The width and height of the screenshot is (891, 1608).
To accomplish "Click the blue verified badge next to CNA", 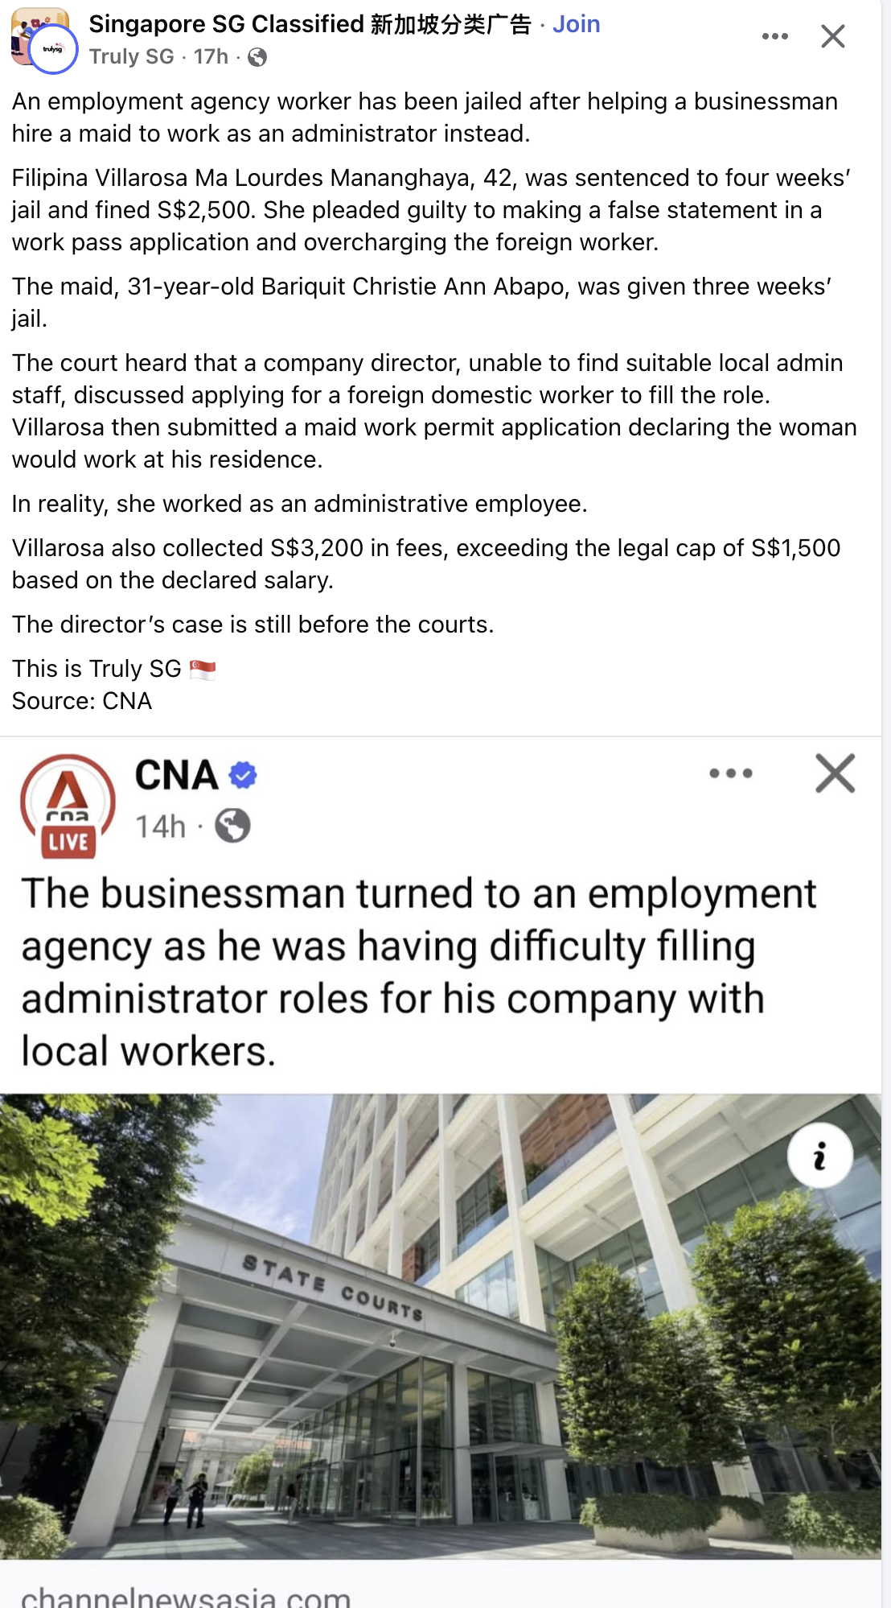I will pos(243,775).
